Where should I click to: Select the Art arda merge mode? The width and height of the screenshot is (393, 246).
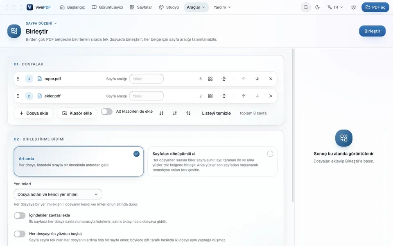coord(79,162)
